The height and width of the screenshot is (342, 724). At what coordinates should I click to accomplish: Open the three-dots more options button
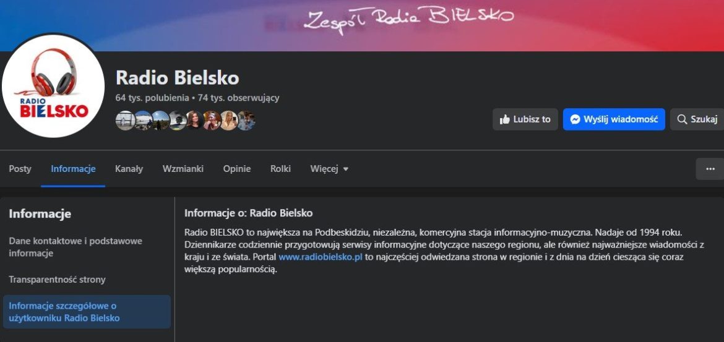point(710,169)
